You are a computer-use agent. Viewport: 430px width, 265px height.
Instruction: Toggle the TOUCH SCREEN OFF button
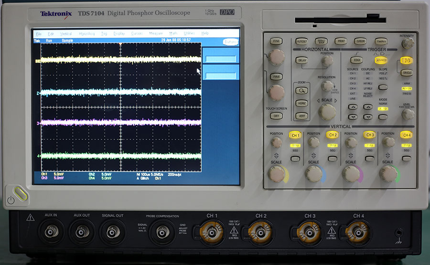[x=276, y=116]
